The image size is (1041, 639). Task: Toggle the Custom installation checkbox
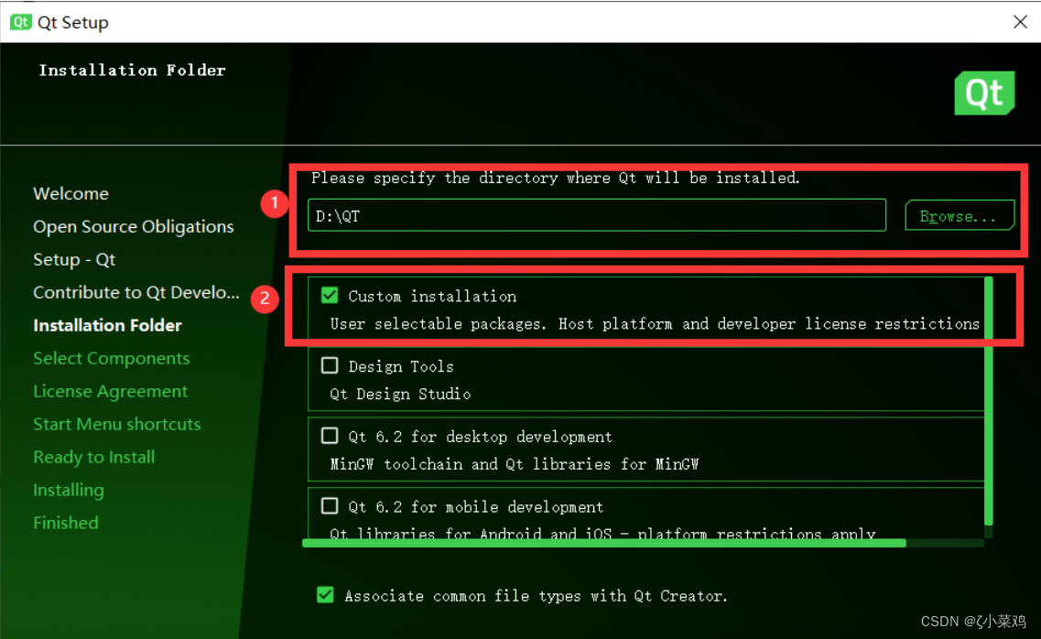[330, 296]
